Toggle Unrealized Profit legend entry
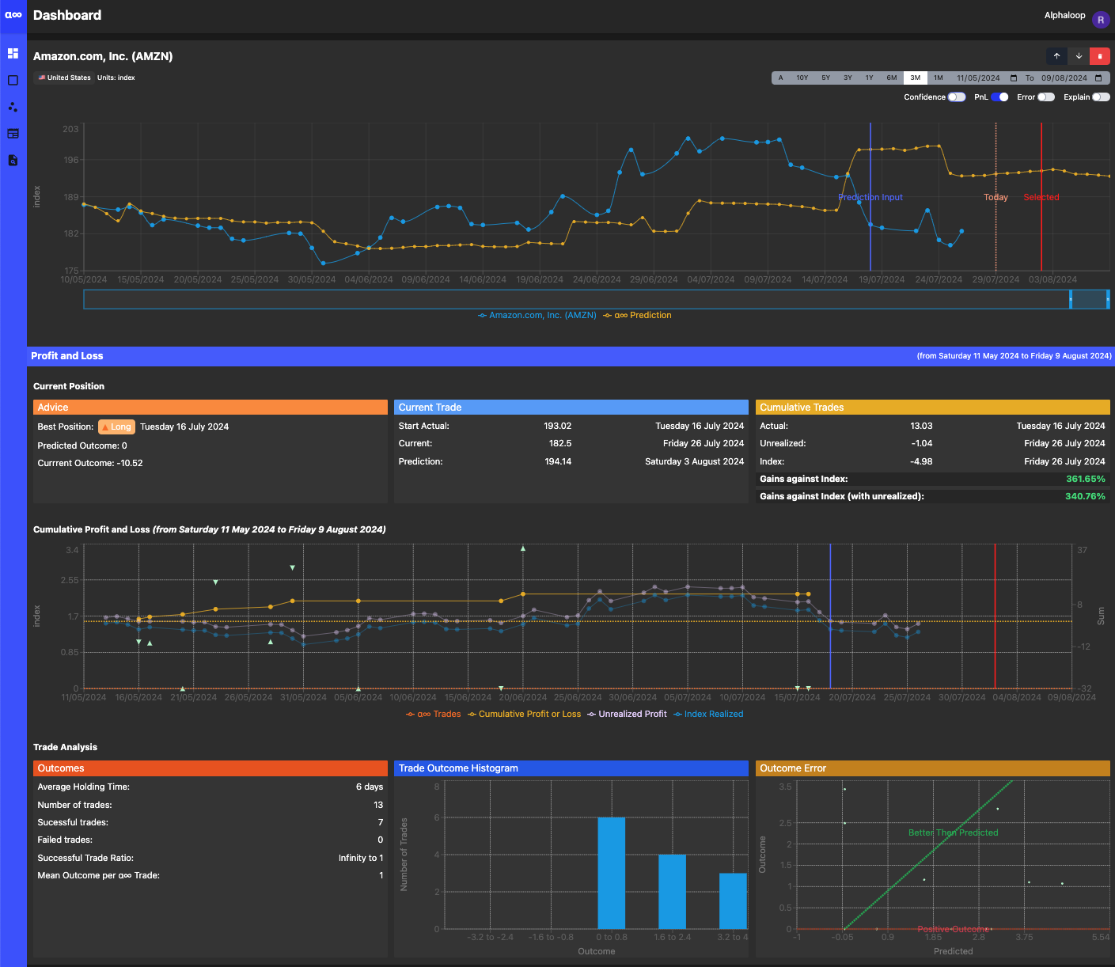 coord(627,714)
